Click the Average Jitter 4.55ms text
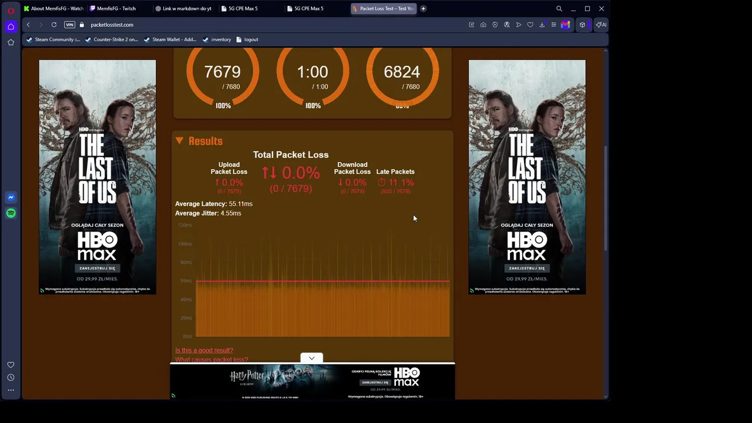The height and width of the screenshot is (423, 752). [208, 213]
